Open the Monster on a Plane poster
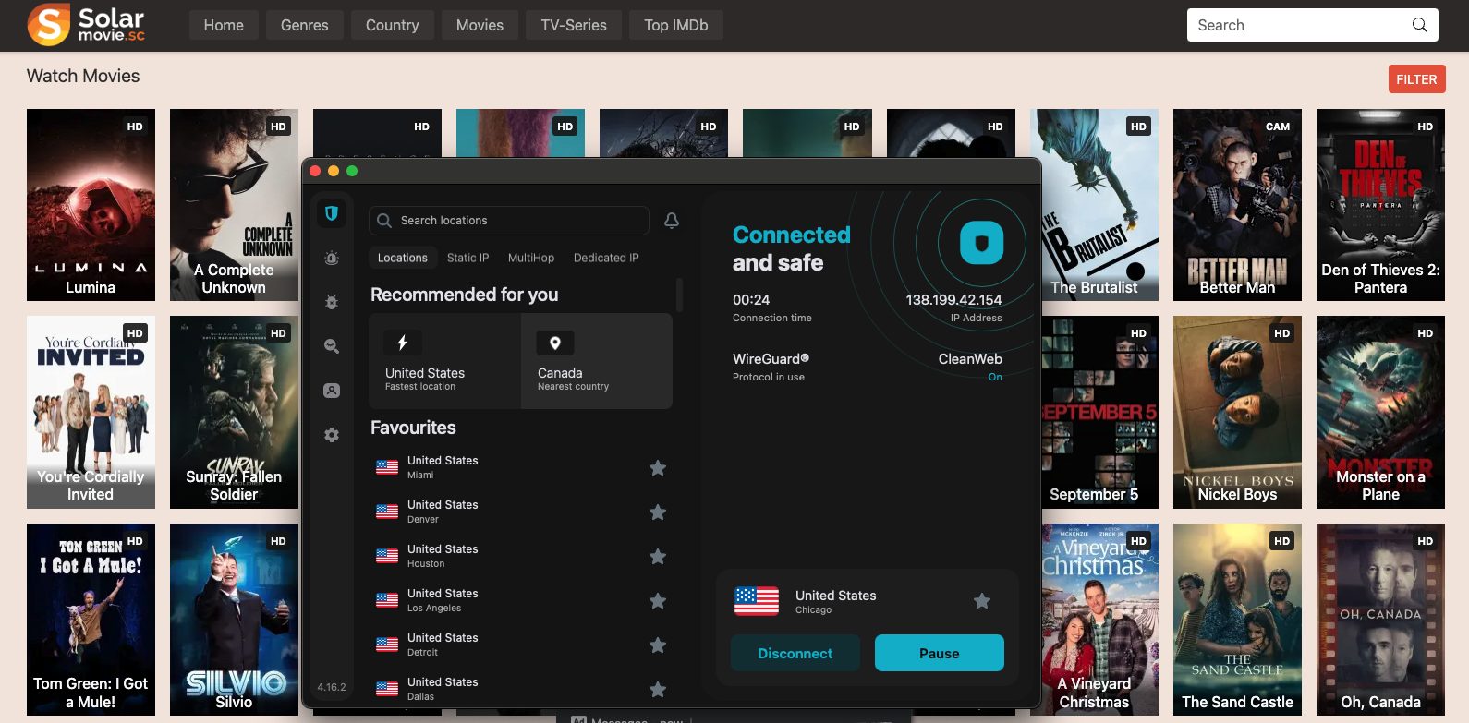1469x723 pixels. 1380,413
